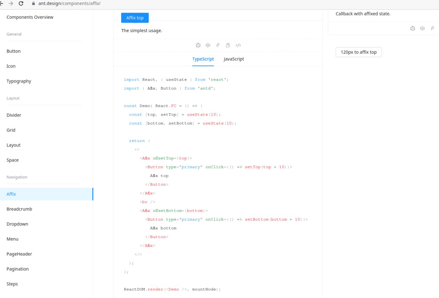This screenshot has width=439, height=298.
Task: Hide the code with the </> icon
Action: point(238,45)
